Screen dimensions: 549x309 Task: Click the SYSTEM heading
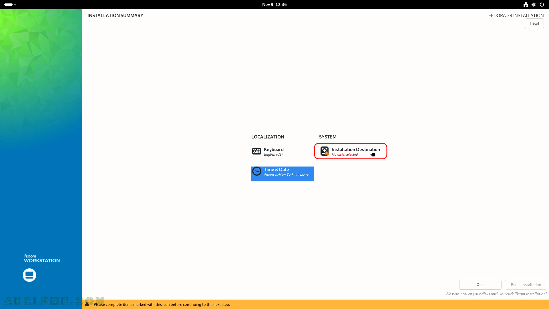[328, 137]
